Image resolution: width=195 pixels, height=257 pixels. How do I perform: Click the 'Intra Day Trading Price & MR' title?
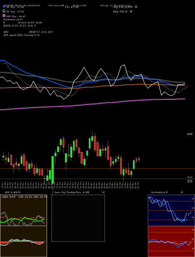[72, 192]
